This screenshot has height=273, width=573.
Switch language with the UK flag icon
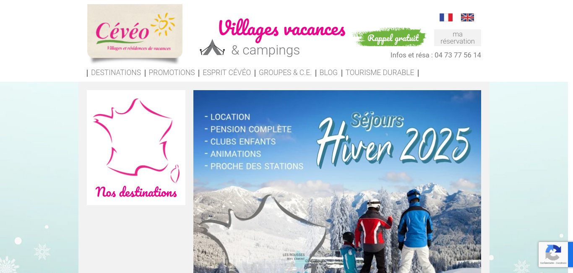click(x=467, y=17)
